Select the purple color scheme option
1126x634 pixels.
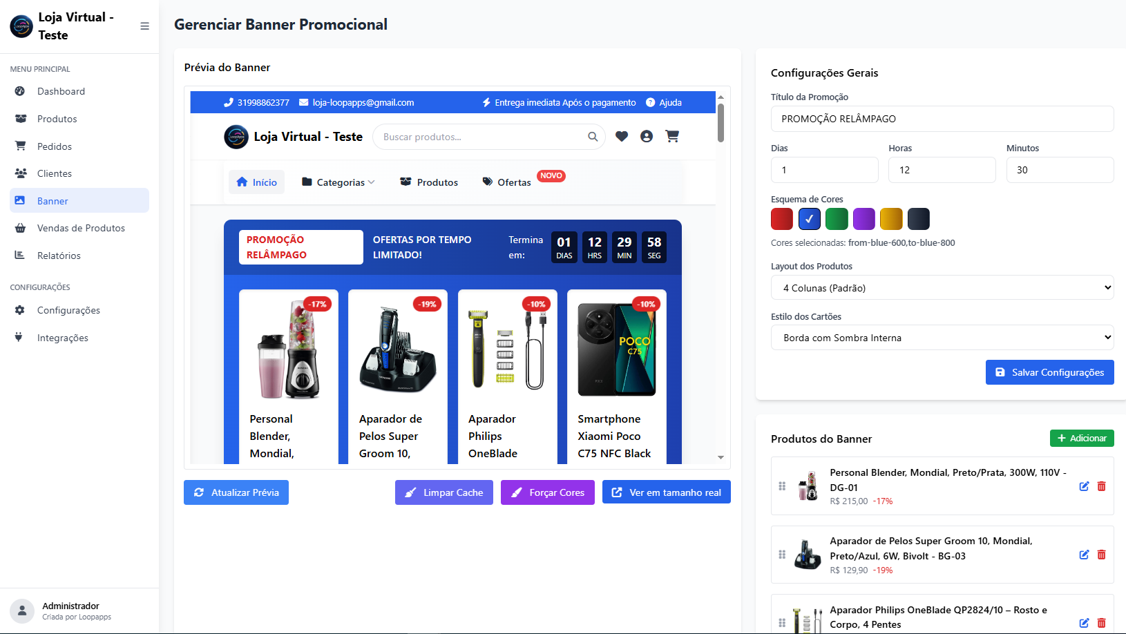coord(863,219)
